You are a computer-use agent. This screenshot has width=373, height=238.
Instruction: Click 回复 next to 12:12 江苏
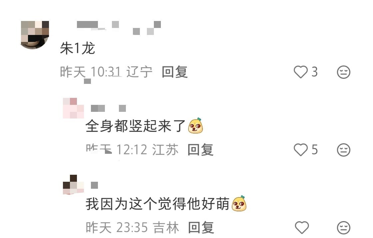point(200,149)
